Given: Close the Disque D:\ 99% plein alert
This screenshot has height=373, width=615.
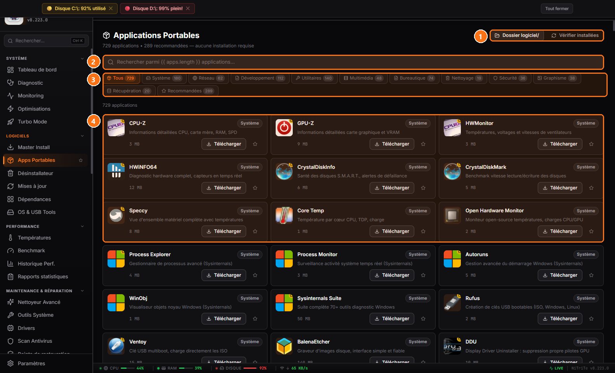Looking at the screenshot, I should click(x=188, y=9).
